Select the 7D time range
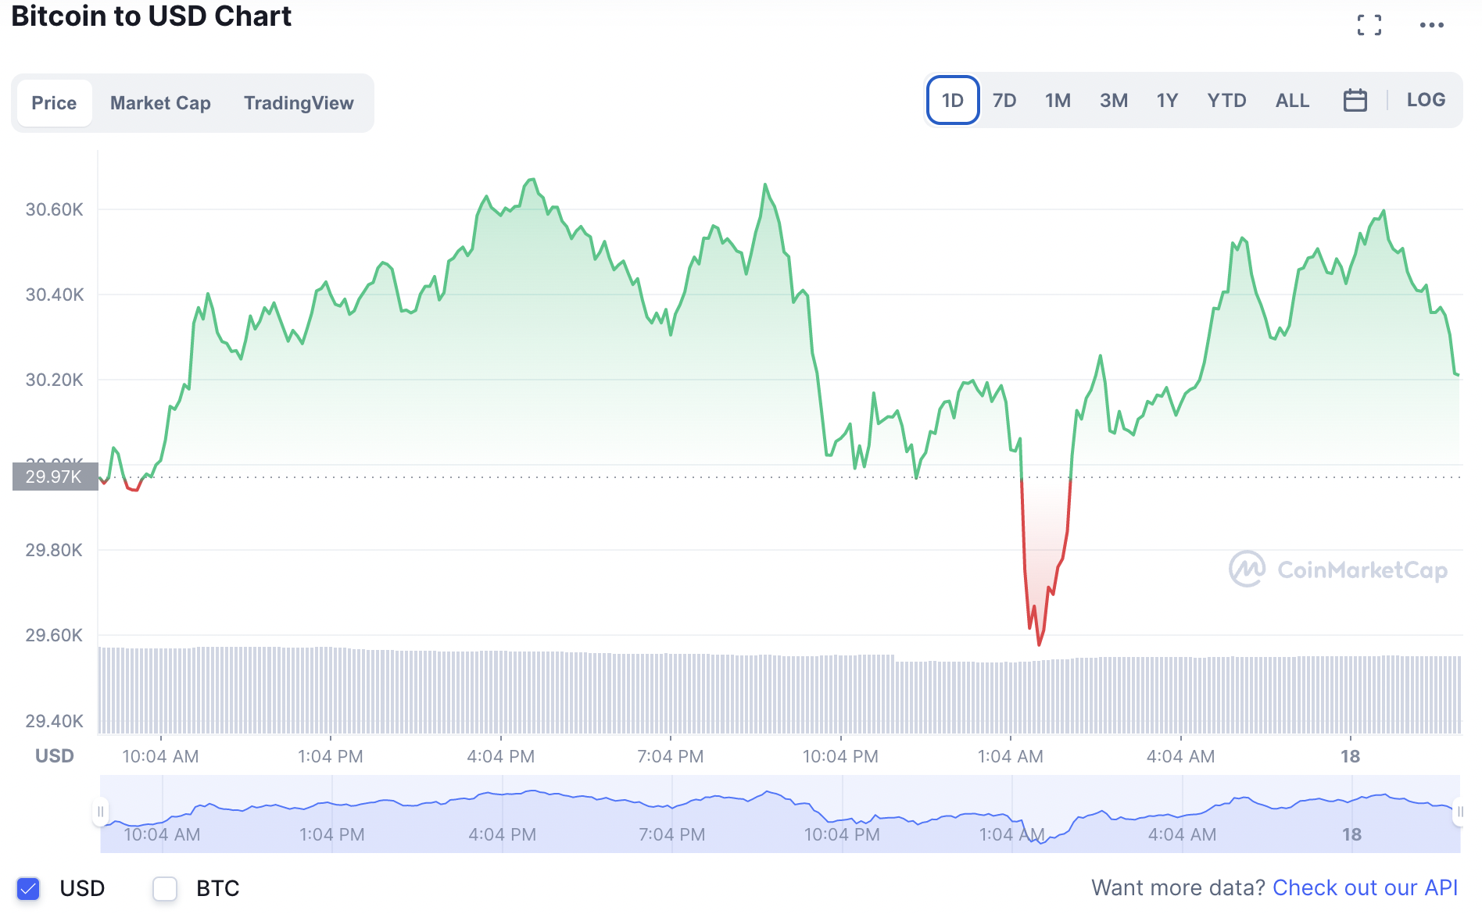Viewport: 1482px width, 914px height. click(1004, 100)
